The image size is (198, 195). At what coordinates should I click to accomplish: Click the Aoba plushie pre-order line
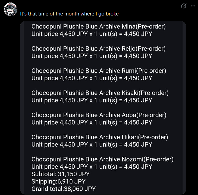pyautogui.click(x=99, y=115)
